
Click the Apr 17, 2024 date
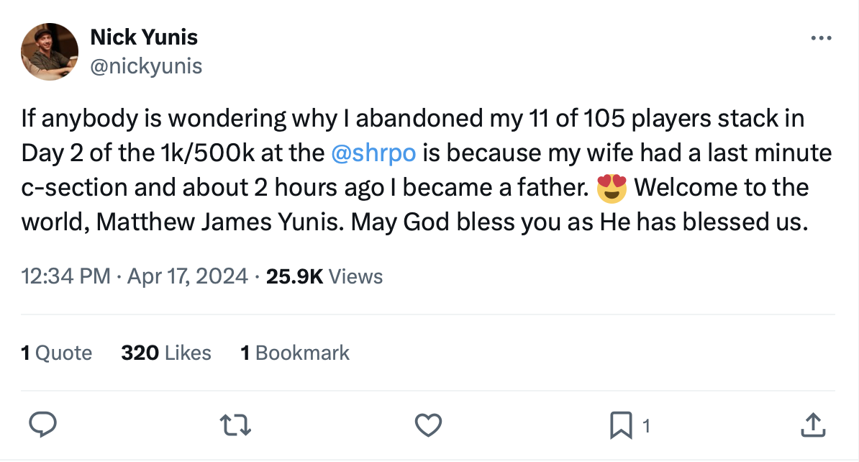[x=187, y=276]
